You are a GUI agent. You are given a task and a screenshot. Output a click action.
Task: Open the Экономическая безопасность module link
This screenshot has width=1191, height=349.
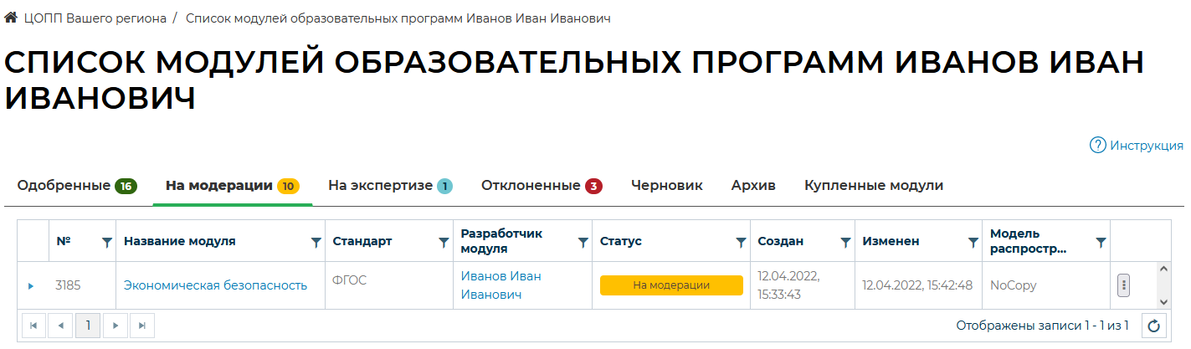tap(215, 285)
